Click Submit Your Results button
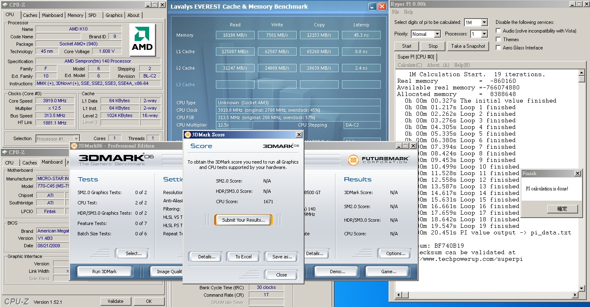This screenshot has height=307, width=590. point(243,220)
